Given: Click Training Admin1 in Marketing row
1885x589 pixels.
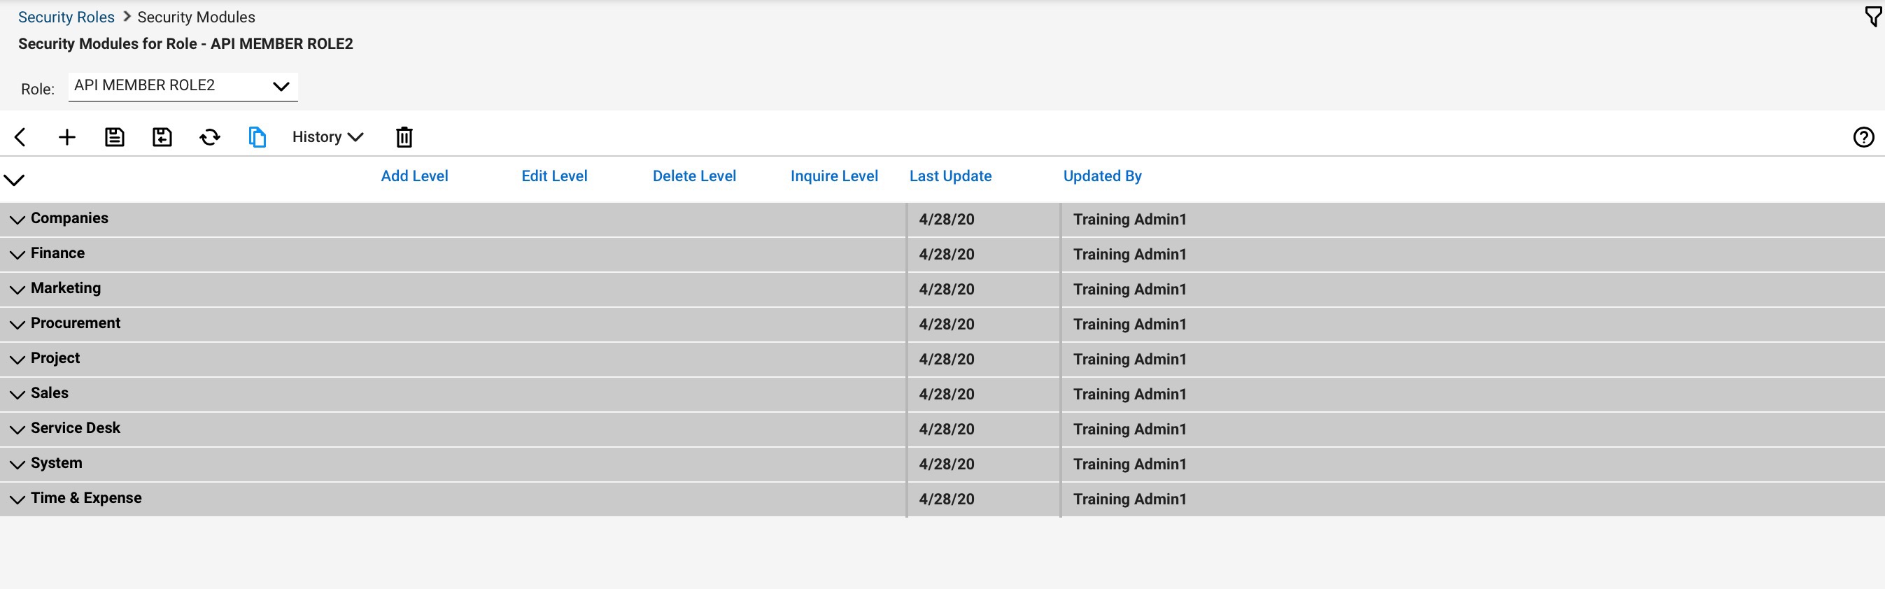Looking at the screenshot, I should 1130,290.
